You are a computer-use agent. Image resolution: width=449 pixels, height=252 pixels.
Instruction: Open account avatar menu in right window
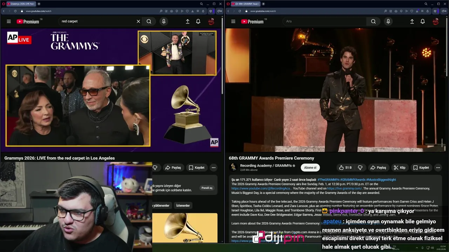tap(436, 21)
